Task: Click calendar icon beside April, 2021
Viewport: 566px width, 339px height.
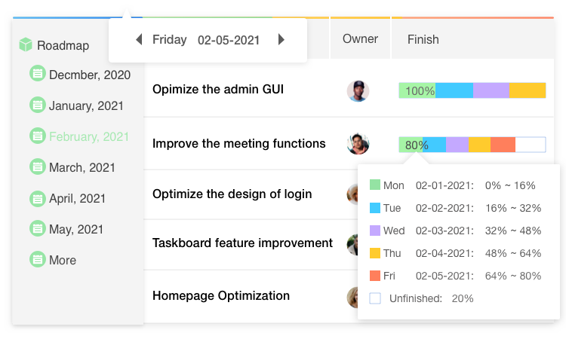Action: (38, 198)
